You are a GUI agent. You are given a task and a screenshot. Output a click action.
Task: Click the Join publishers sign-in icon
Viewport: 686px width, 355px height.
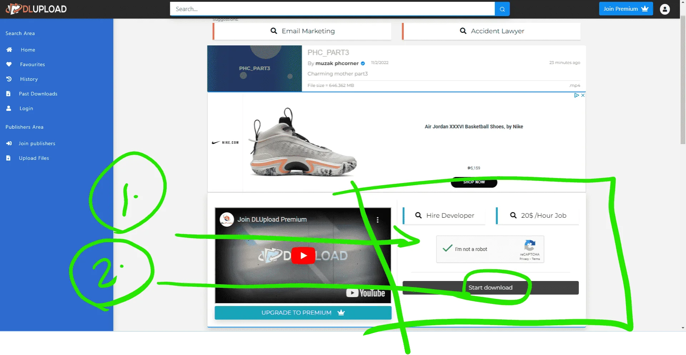(9, 143)
